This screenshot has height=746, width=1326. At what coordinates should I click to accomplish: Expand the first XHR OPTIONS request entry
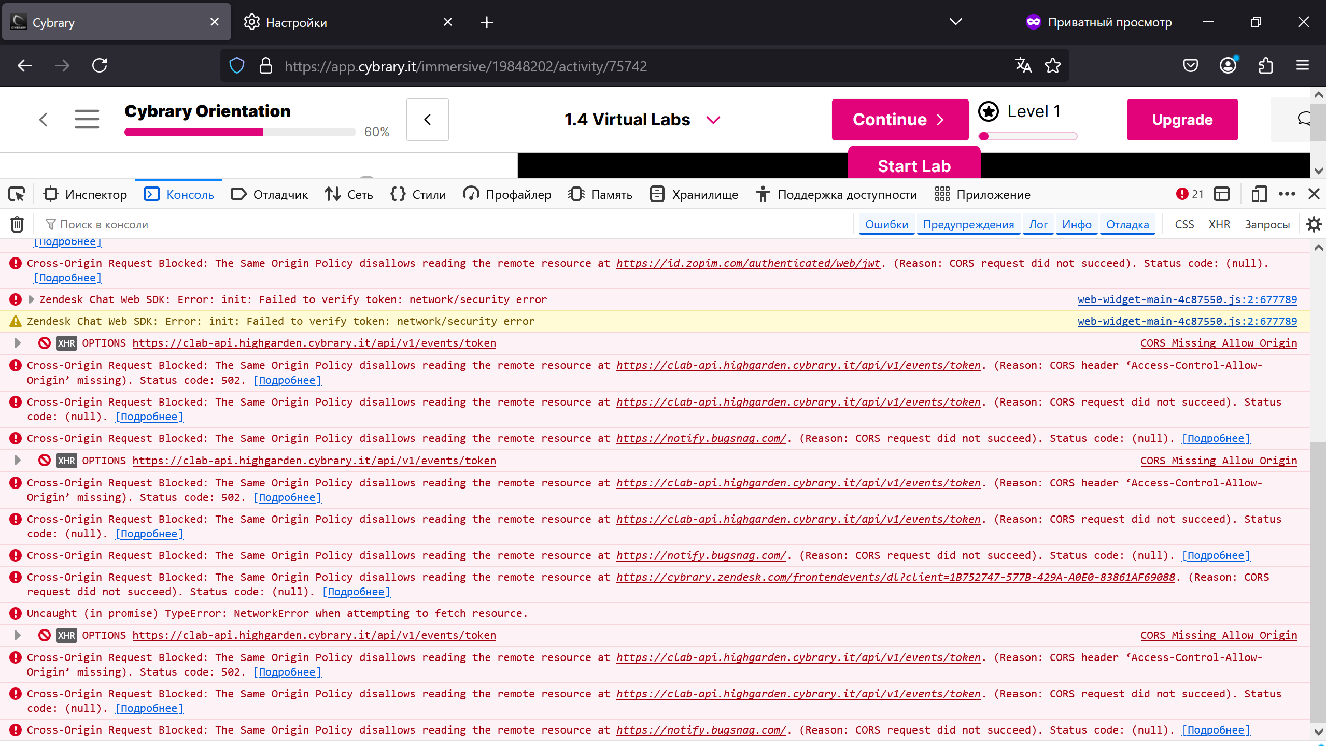click(x=18, y=343)
